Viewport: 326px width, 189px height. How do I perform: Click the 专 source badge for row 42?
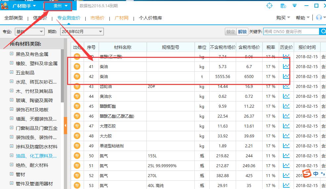[77, 76]
